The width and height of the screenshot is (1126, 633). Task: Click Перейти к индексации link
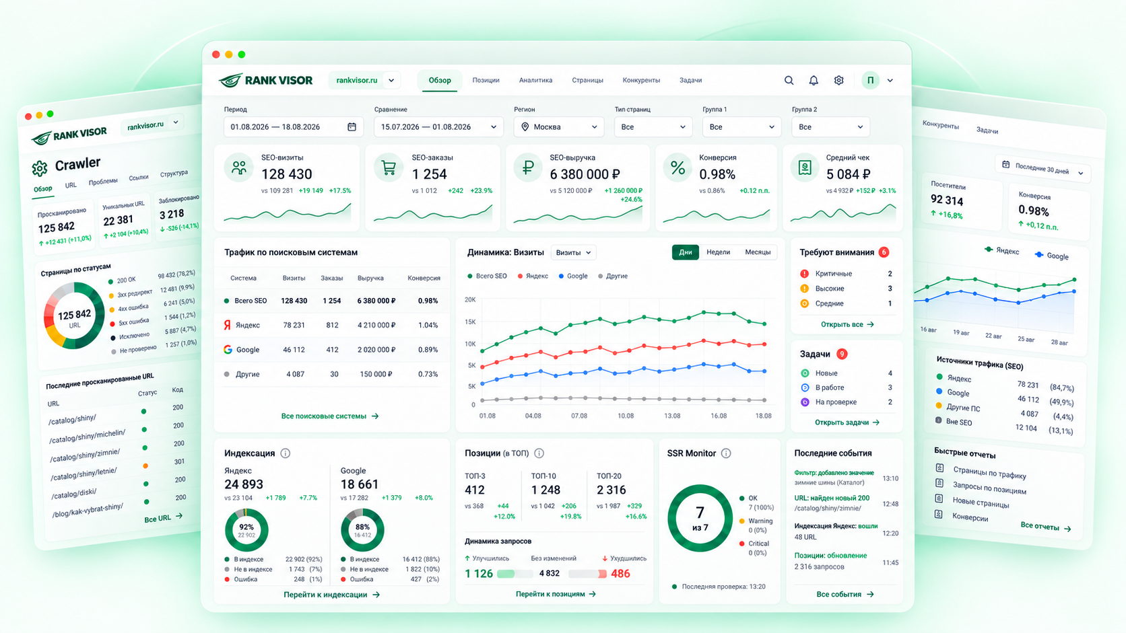click(x=332, y=595)
